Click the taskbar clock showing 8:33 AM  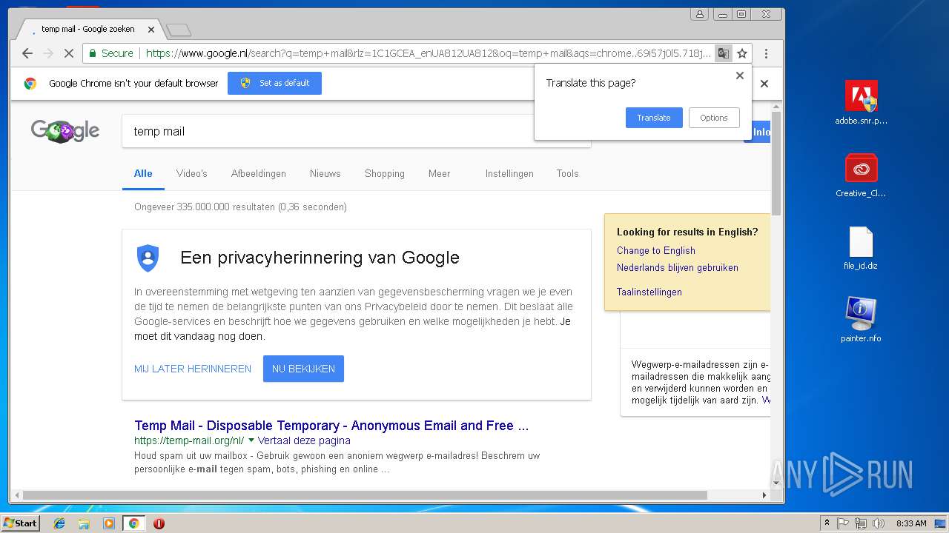point(911,523)
